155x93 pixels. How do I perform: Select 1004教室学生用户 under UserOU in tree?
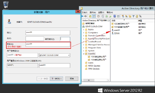click(99, 60)
